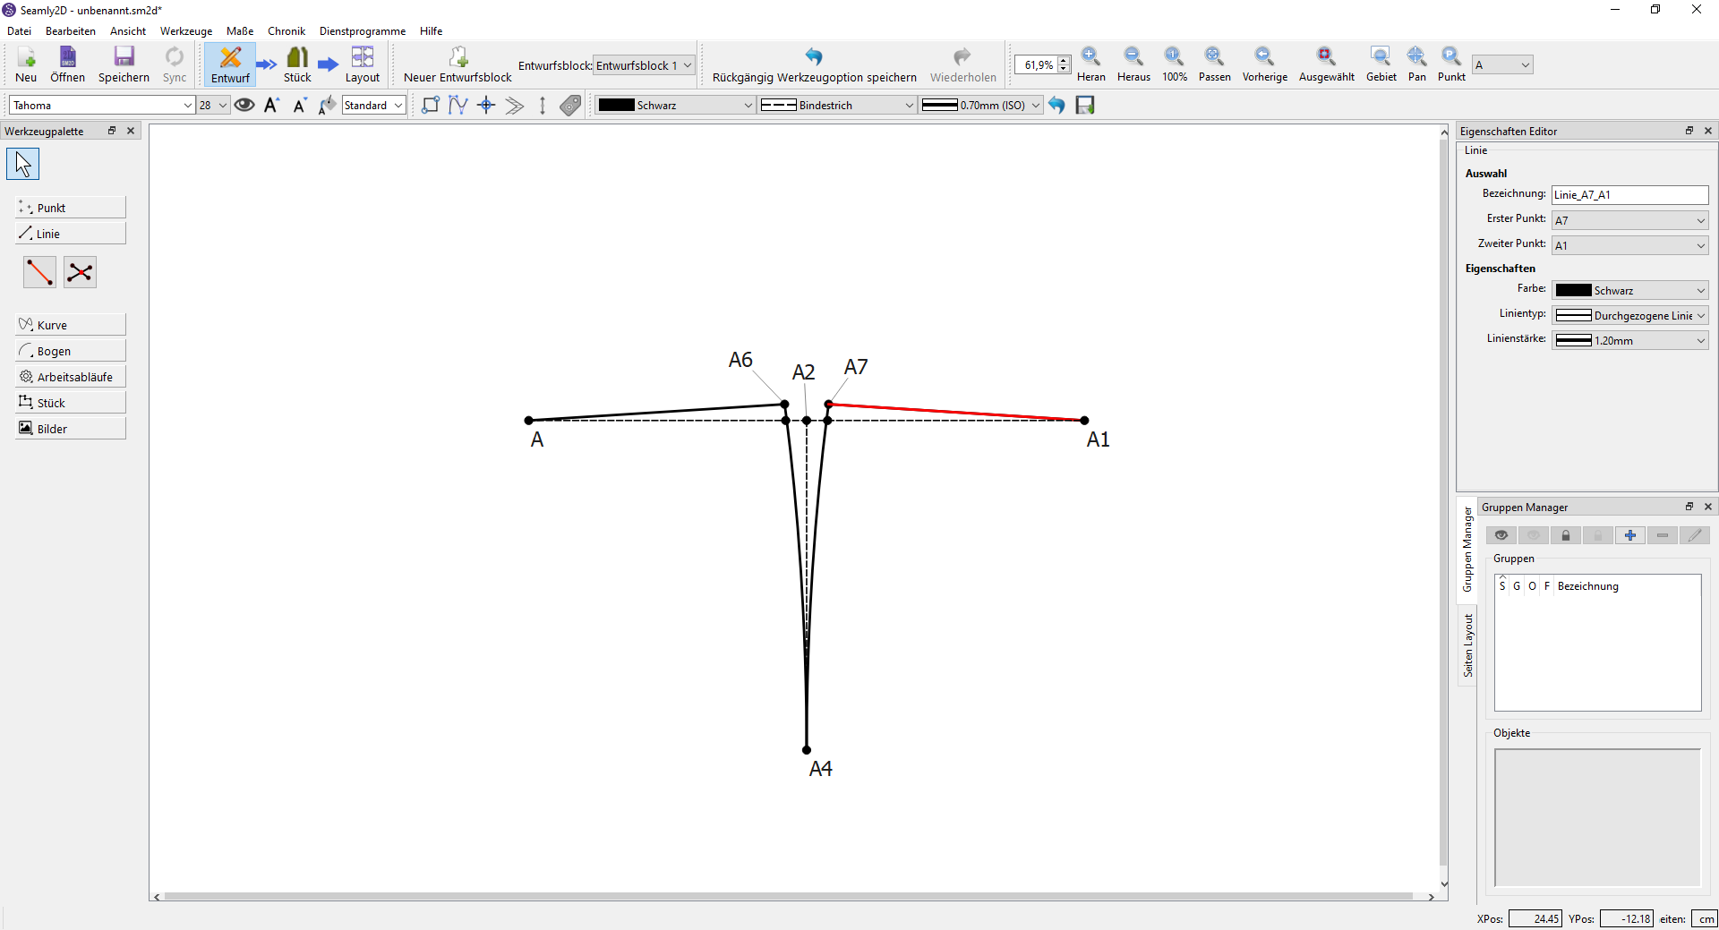Expand the Linienstärke 1.20mm dropdown

(x=1629, y=340)
